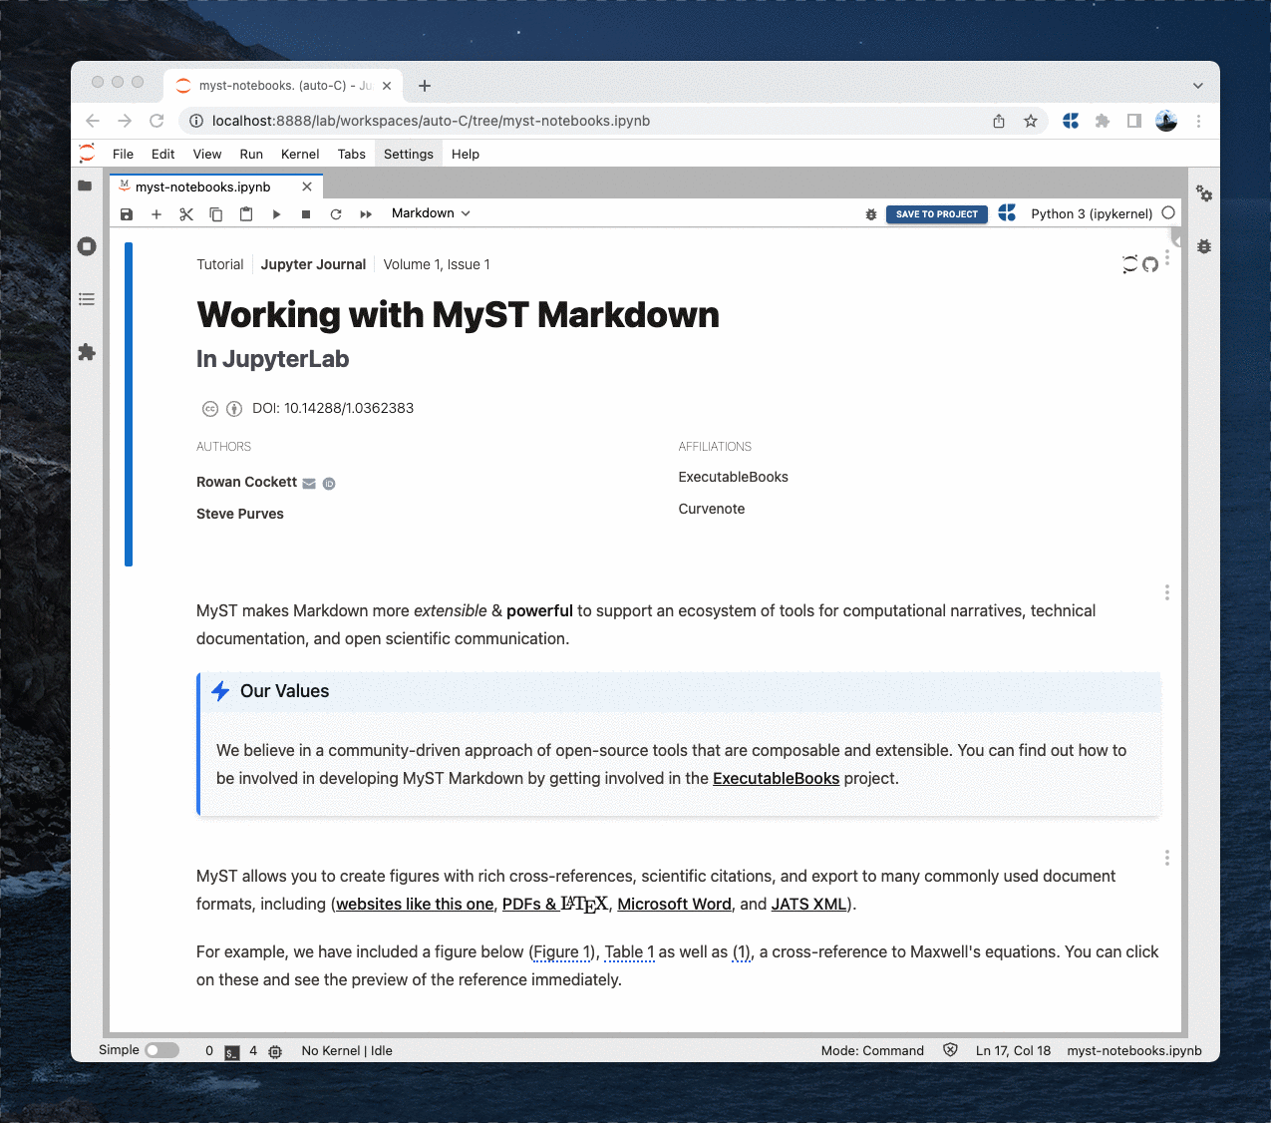Open the View menu
The width and height of the screenshot is (1271, 1123).
click(x=207, y=154)
